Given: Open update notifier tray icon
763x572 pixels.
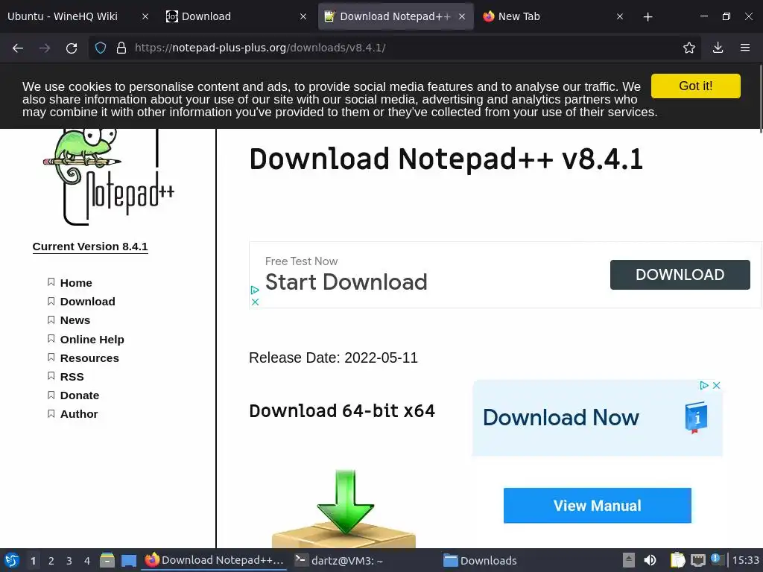Looking at the screenshot, I should coord(718,559).
